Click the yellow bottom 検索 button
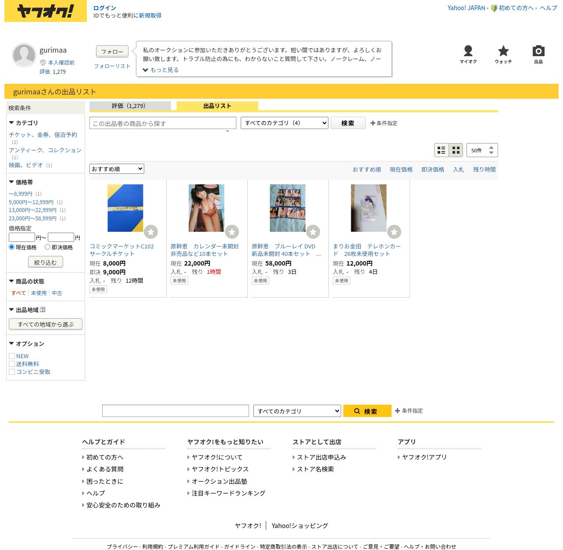Viewport: 563px width, 550px height. pyautogui.click(x=367, y=411)
